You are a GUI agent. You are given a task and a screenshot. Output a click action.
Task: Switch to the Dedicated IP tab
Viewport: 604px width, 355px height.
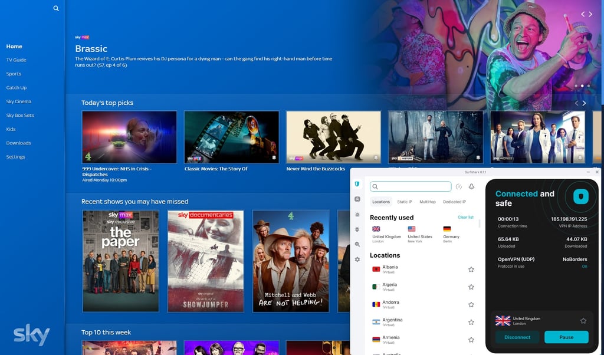click(454, 202)
